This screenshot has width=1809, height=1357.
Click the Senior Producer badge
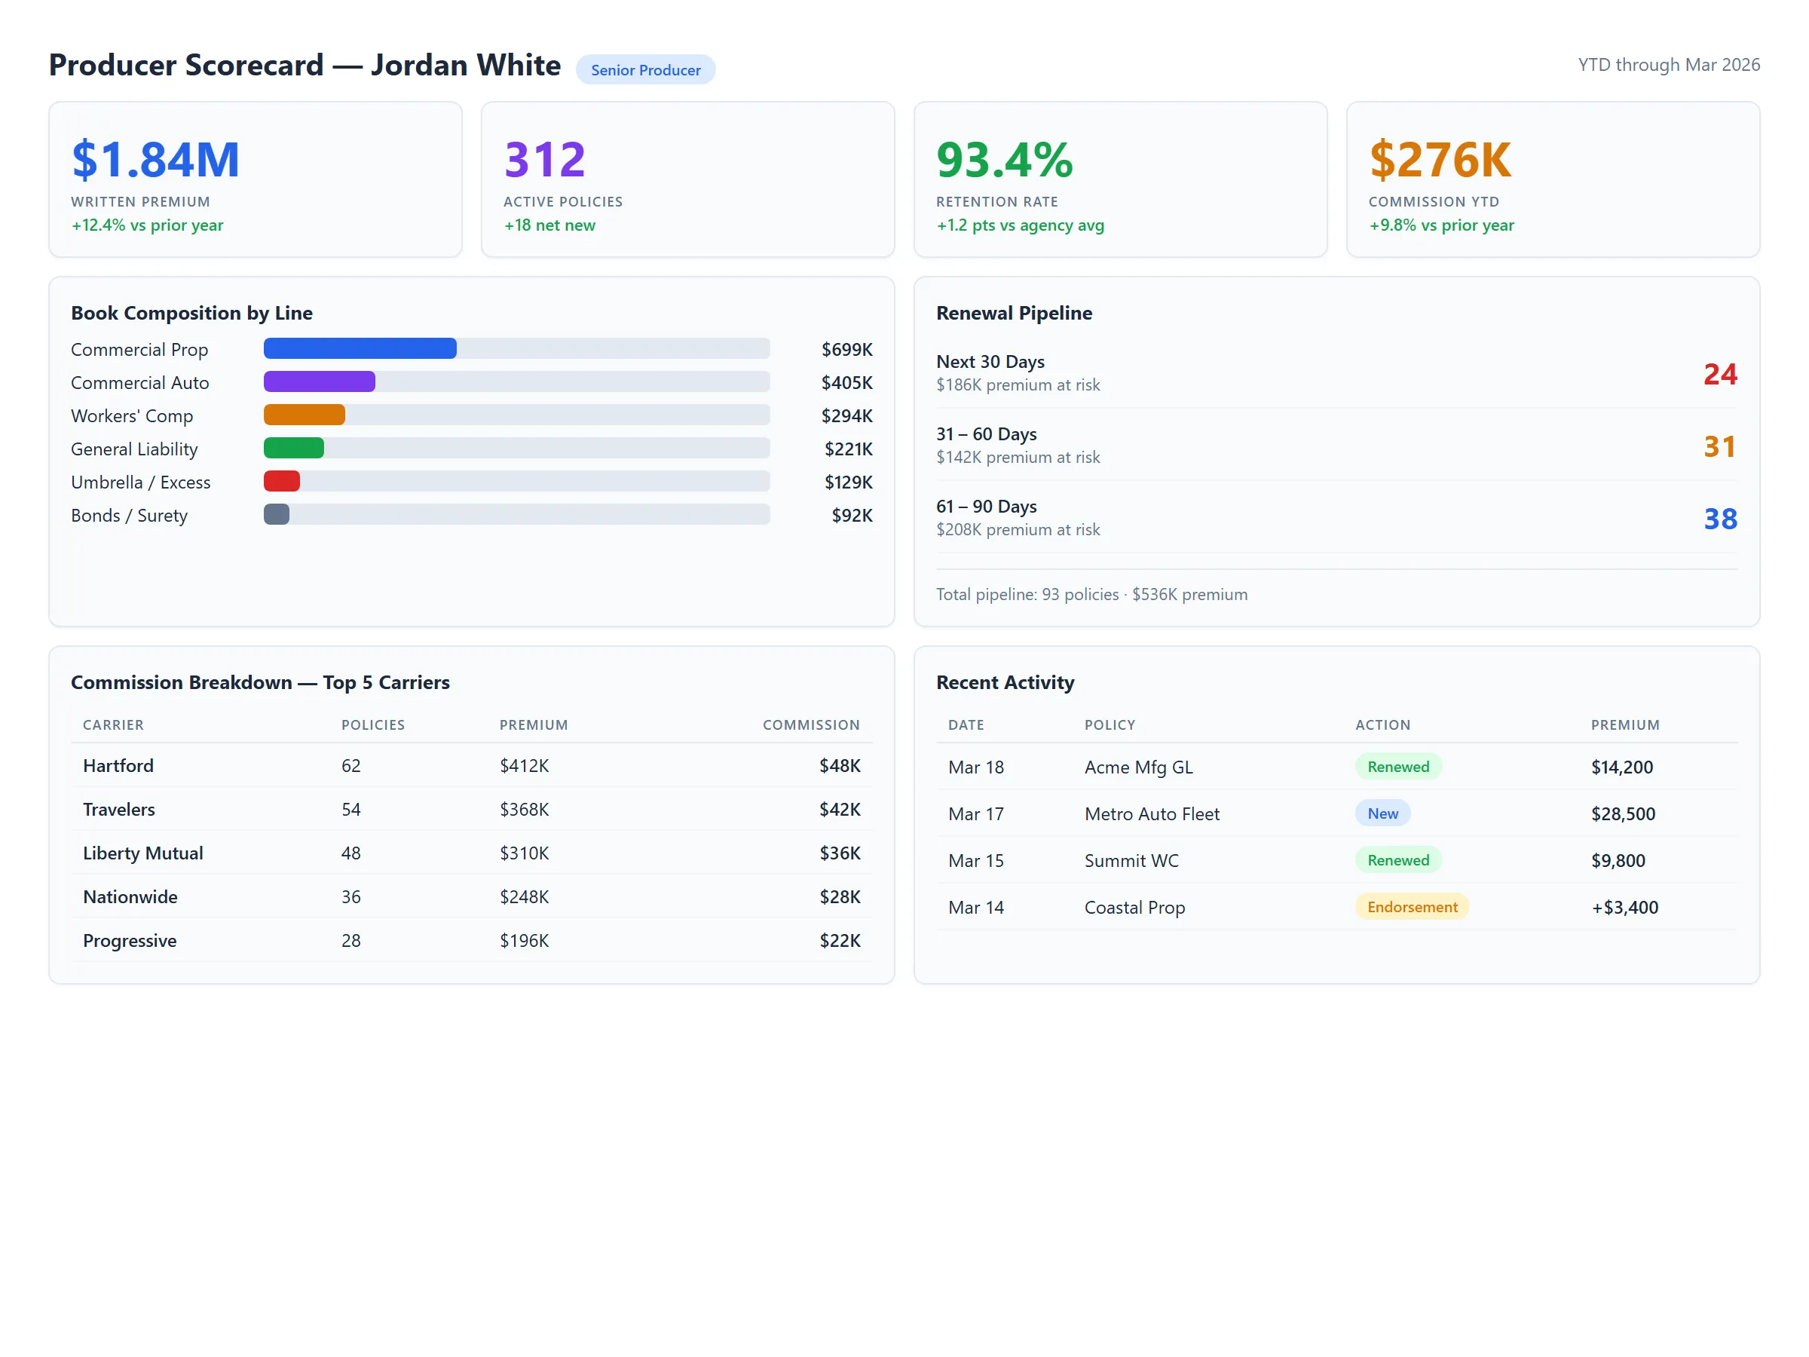[645, 69]
